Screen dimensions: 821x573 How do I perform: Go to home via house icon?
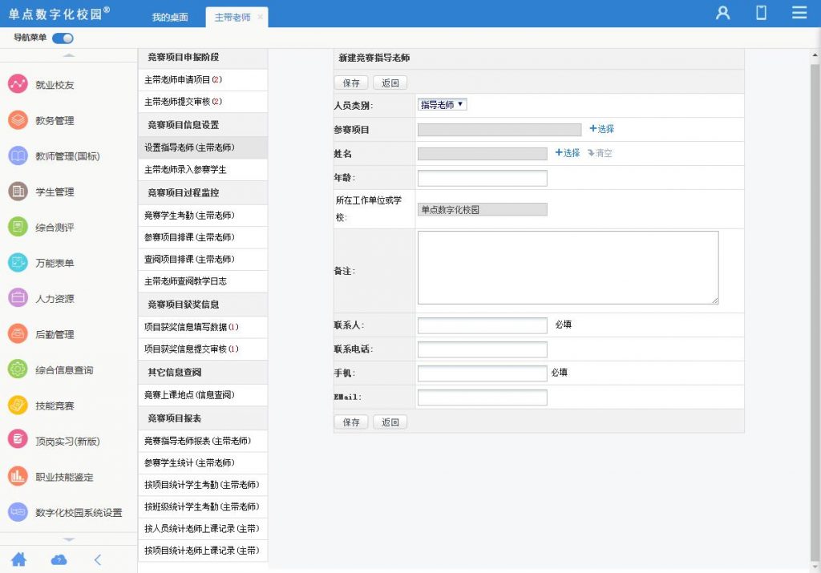[19, 559]
